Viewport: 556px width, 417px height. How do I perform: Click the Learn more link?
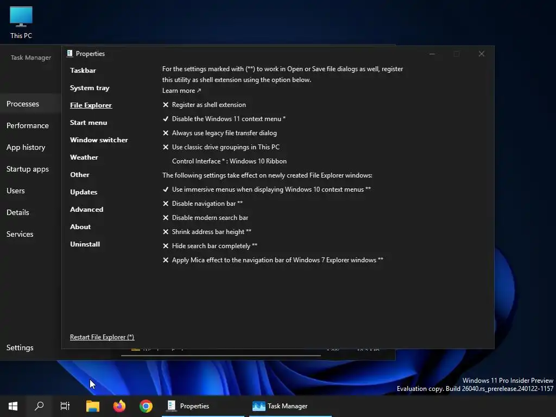point(181,91)
